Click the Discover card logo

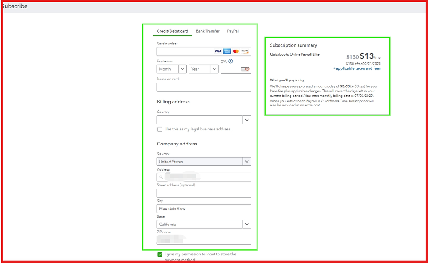tap(245, 51)
